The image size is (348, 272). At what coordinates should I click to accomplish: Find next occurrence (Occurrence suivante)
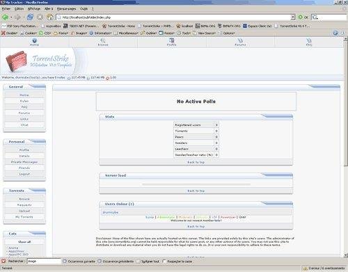(79, 262)
